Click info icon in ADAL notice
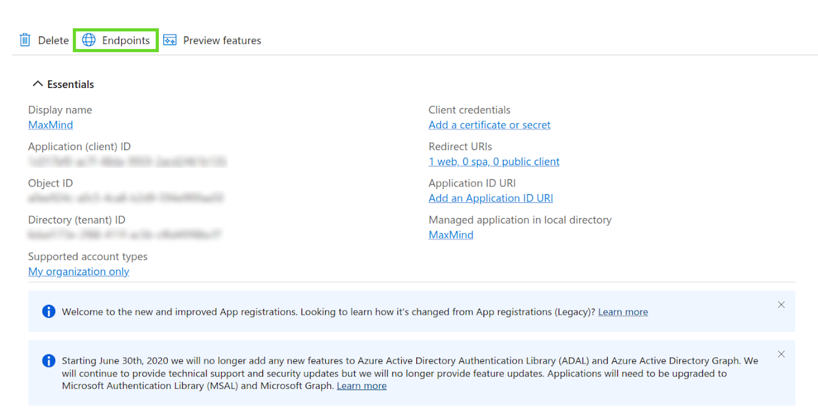The image size is (818, 414). (x=49, y=361)
